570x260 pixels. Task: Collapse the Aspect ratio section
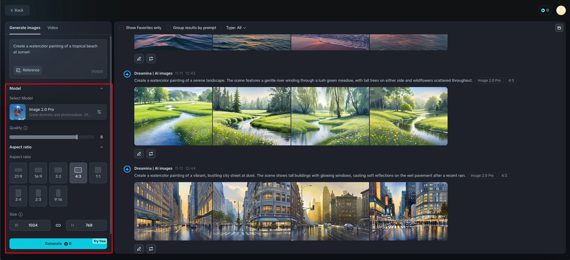pos(102,147)
